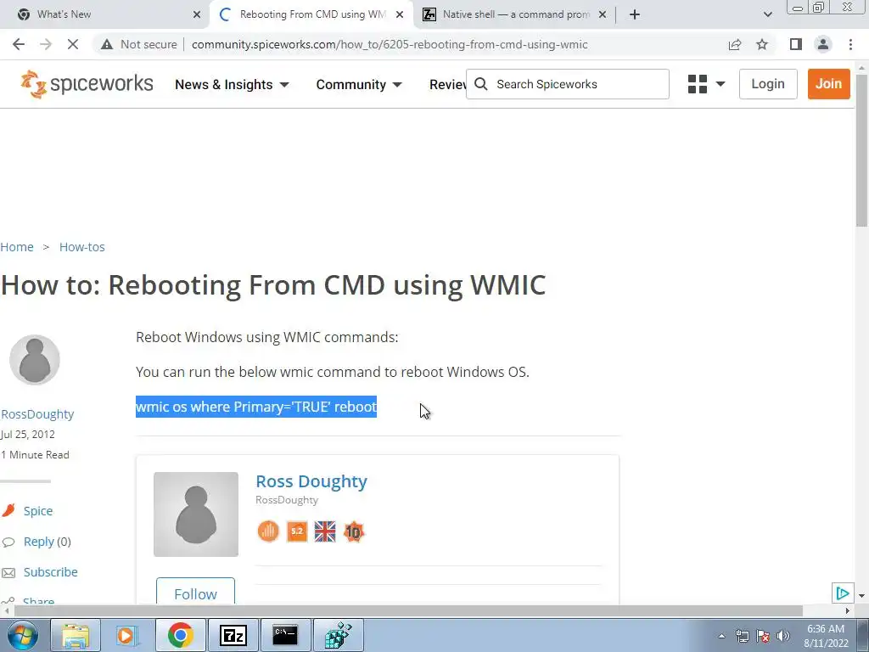This screenshot has height=652, width=869.
Task: Go to Home breadcrumb link
Action: [17, 247]
